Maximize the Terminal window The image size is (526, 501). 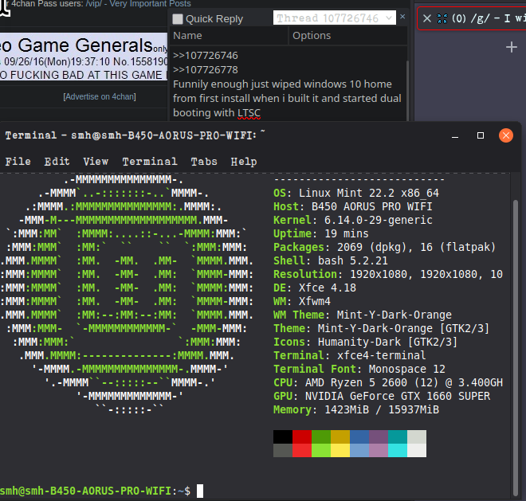pyautogui.click(x=481, y=135)
